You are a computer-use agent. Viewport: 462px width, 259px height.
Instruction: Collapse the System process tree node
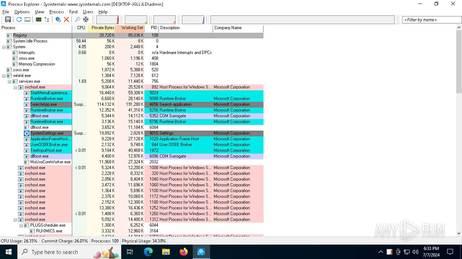pyautogui.click(x=4, y=47)
